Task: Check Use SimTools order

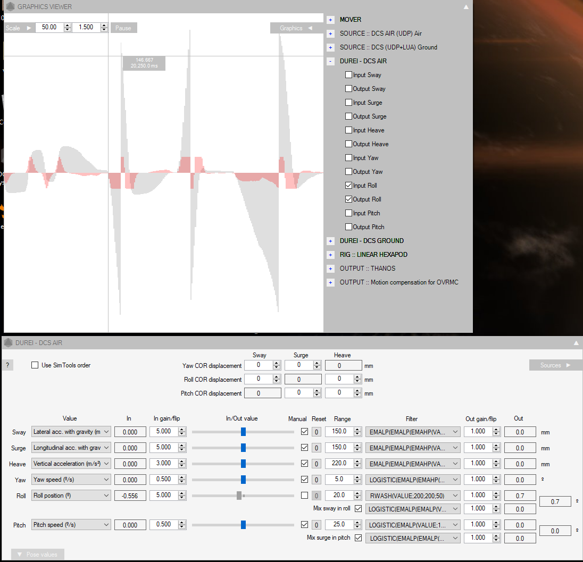Action: point(35,365)
